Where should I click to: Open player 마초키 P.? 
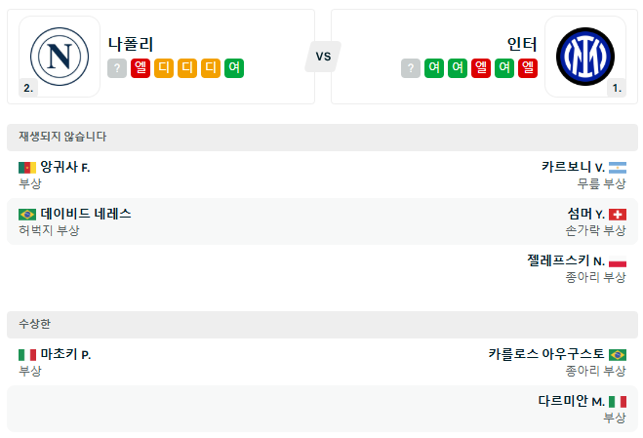65,354
